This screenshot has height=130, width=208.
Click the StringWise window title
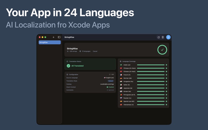tap(69, 37)
